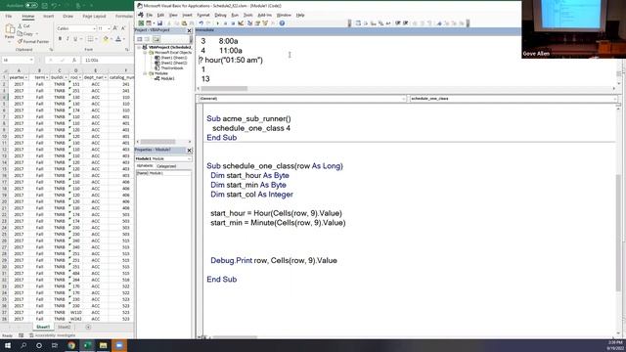Click the blue Help question-mark icon
The height and width of the screenshot is (352, 626).
(282, 23)
